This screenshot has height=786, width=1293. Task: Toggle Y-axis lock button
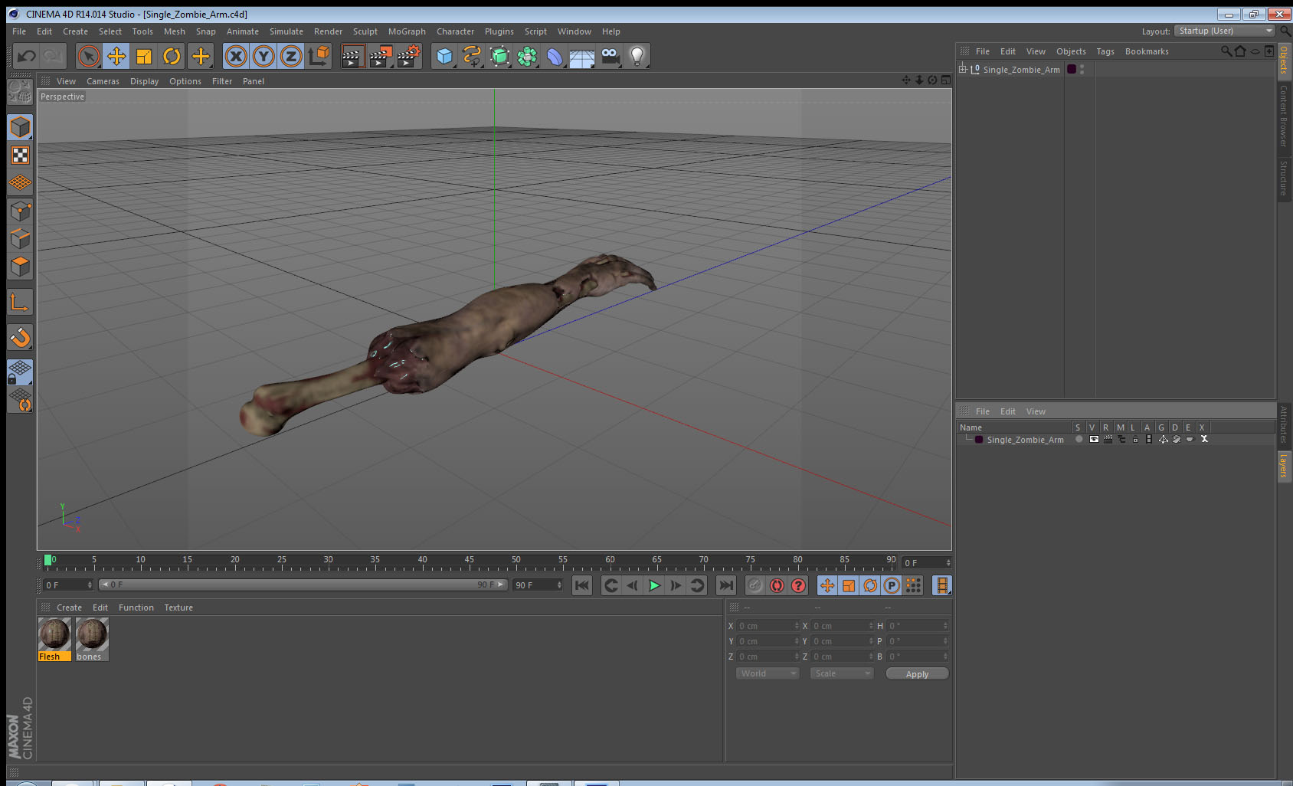pyautogui.click(x=264, y=56)
